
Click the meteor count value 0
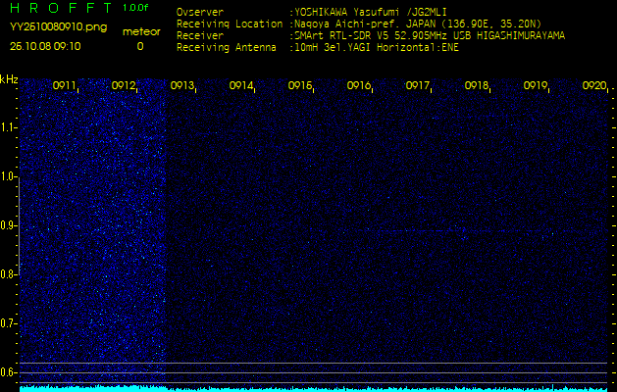coord(140,46)
